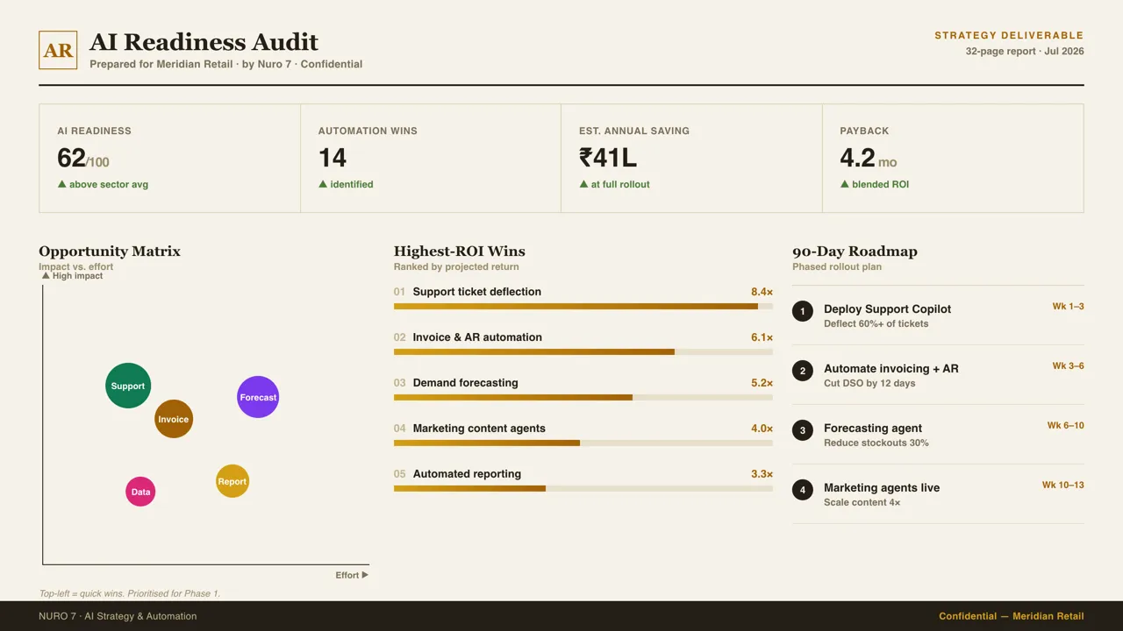Click the Confidential — Meridian Retail footer text
This screenshot has width=1123, height=631.
[x=1012, y=616]
